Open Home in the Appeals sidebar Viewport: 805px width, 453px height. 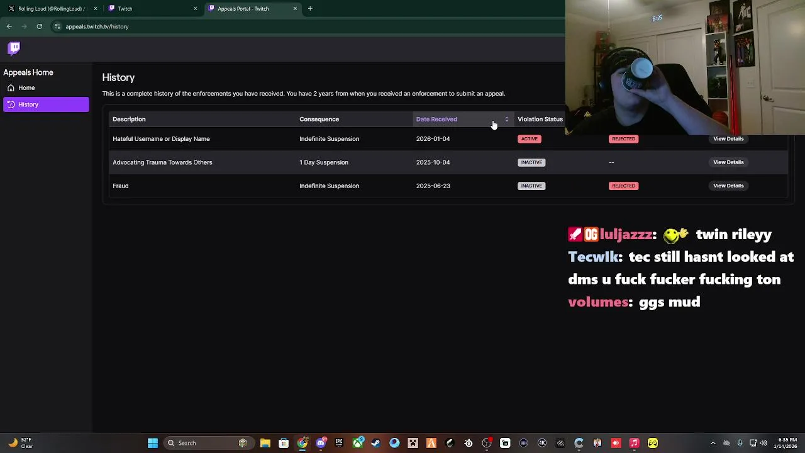pyautogui.click(x=46, y=87)
